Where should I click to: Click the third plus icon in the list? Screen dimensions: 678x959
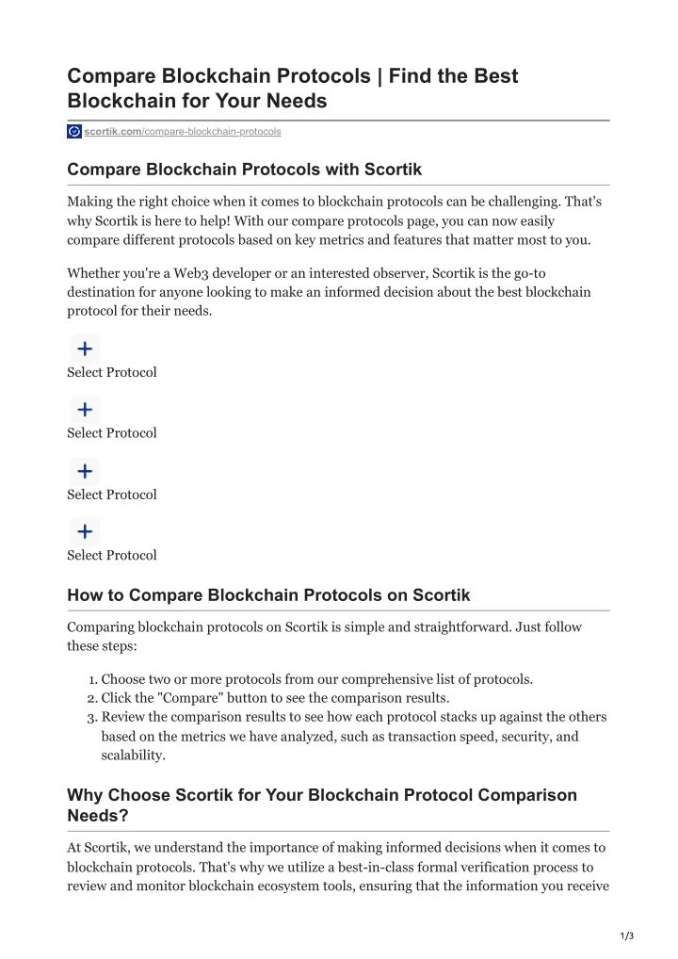click(85, 471)
